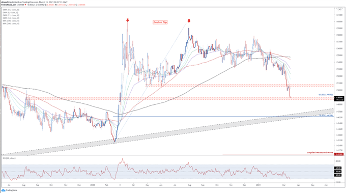Select the MA (100, close, 0) indicator legend
This screenshot has height=193, width=346.
11,21
